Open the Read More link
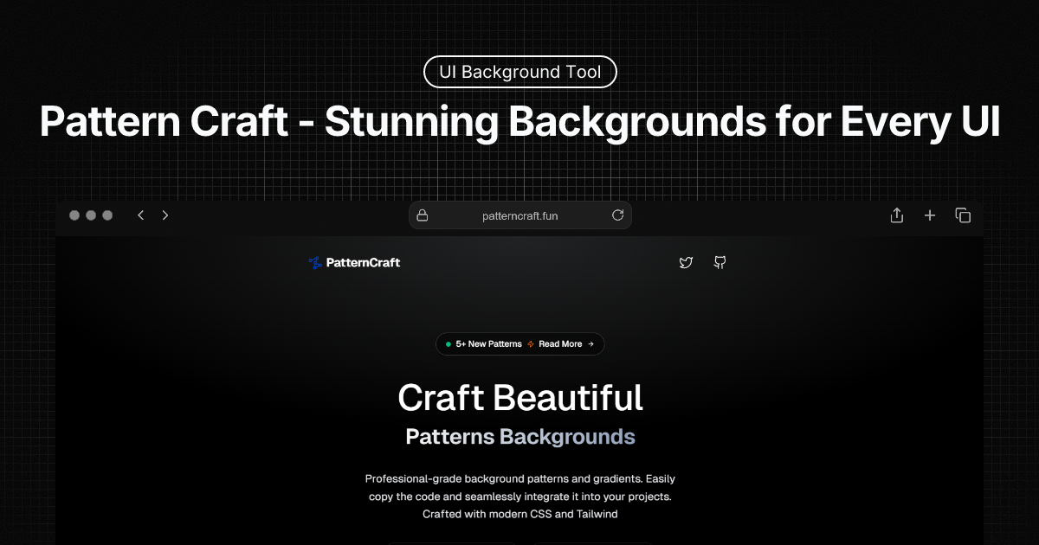 point(560,343)
